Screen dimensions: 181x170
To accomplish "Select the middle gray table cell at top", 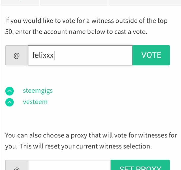I will [x=74, y=3].
